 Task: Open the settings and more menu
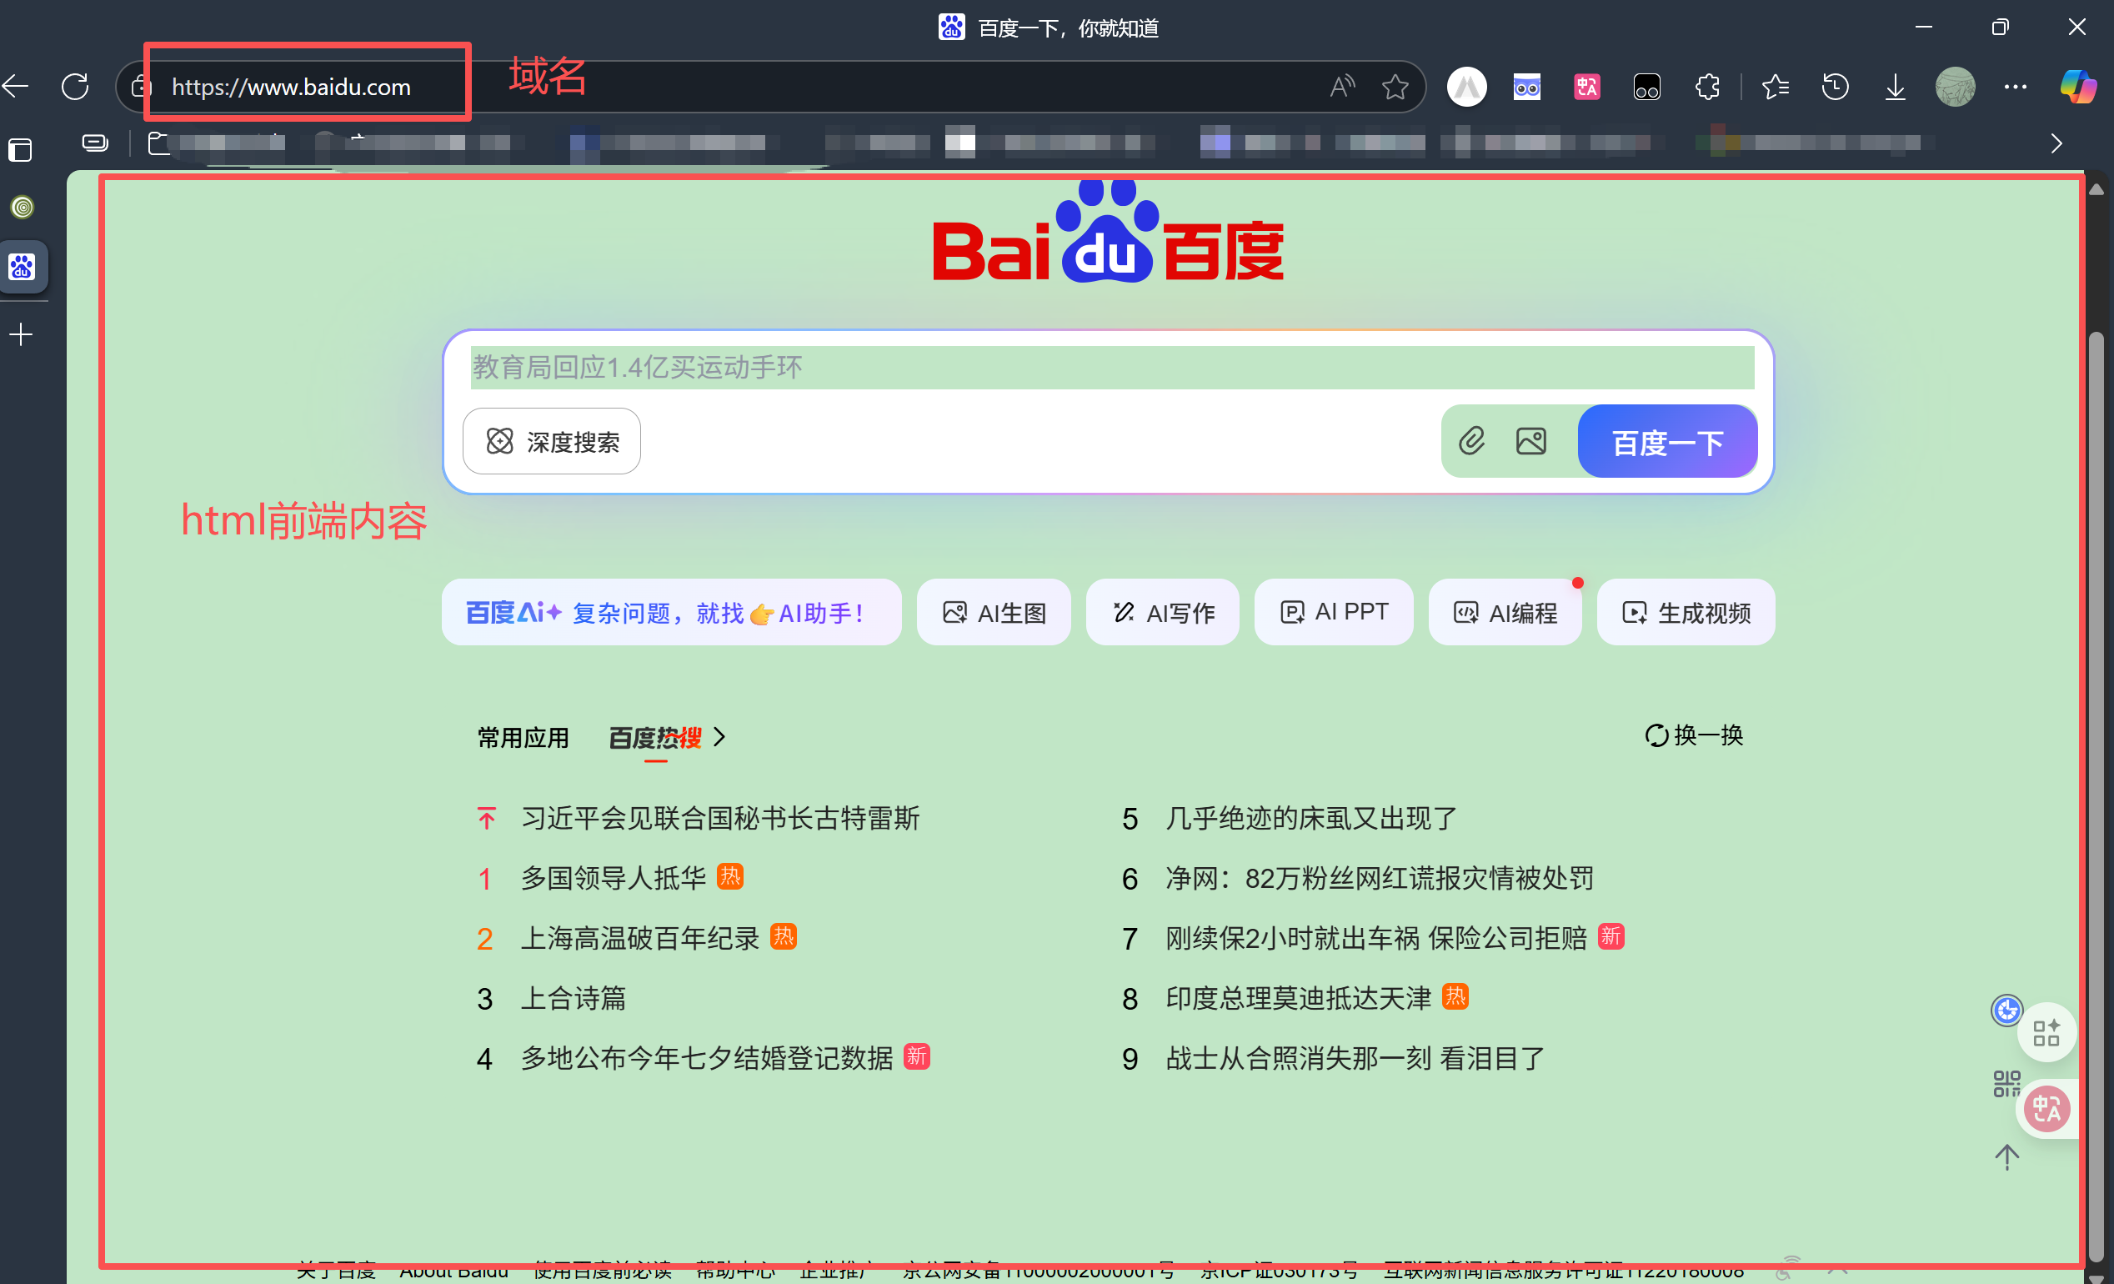point(2016,87)
